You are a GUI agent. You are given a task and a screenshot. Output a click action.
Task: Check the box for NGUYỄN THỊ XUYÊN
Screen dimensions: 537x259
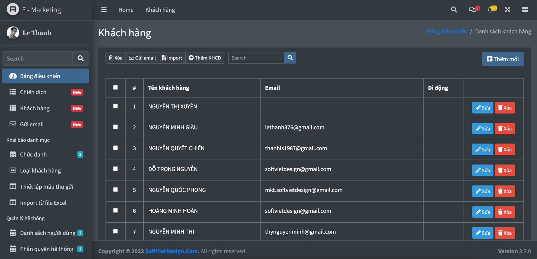pyautogui.click(x=115, y=106)
